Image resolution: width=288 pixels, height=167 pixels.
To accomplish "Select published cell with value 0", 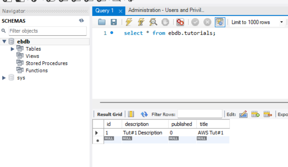I will (x=182, y=133).
